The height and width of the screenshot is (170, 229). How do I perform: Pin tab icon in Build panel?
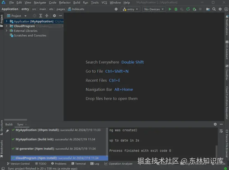7,131
